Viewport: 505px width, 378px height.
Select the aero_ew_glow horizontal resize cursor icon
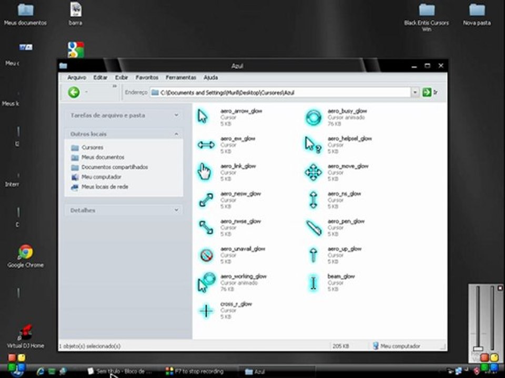click(206, 145)
